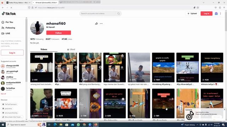The height and width of the screenshot is (127, 227).
Task: Click the TikTok logo in header
Action: coord(9,14)
